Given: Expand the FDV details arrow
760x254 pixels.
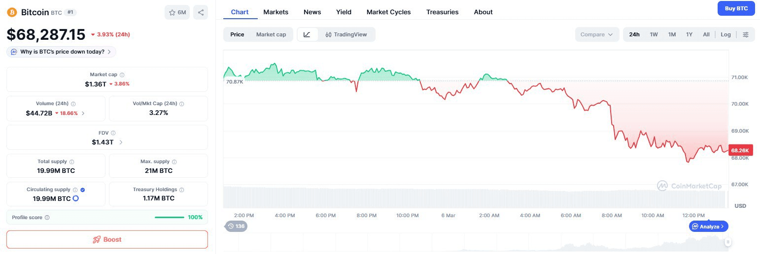Looking at the screenshot, I should tap(121, 142).
